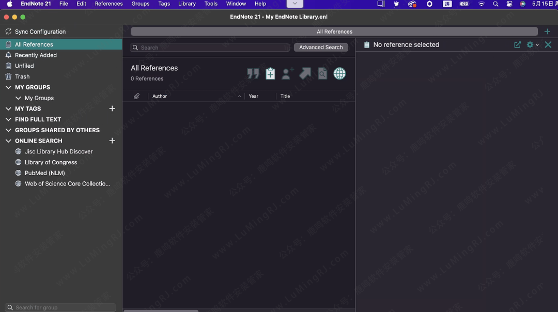The width and height of the screenshot is (558, 312).
Task: Add an online search database with plus
Action: coord(112,141)
